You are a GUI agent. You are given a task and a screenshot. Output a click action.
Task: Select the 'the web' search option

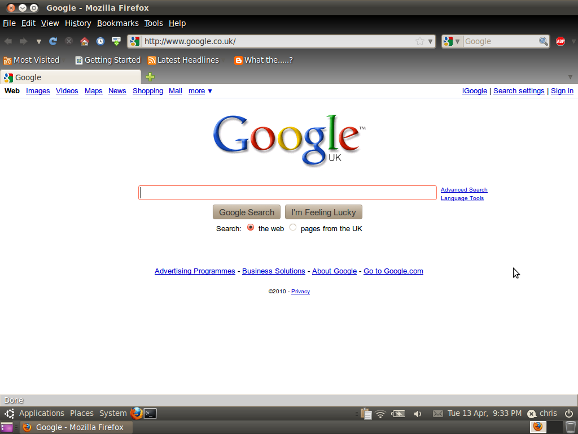pyautogui.click(x=251, y=227)
